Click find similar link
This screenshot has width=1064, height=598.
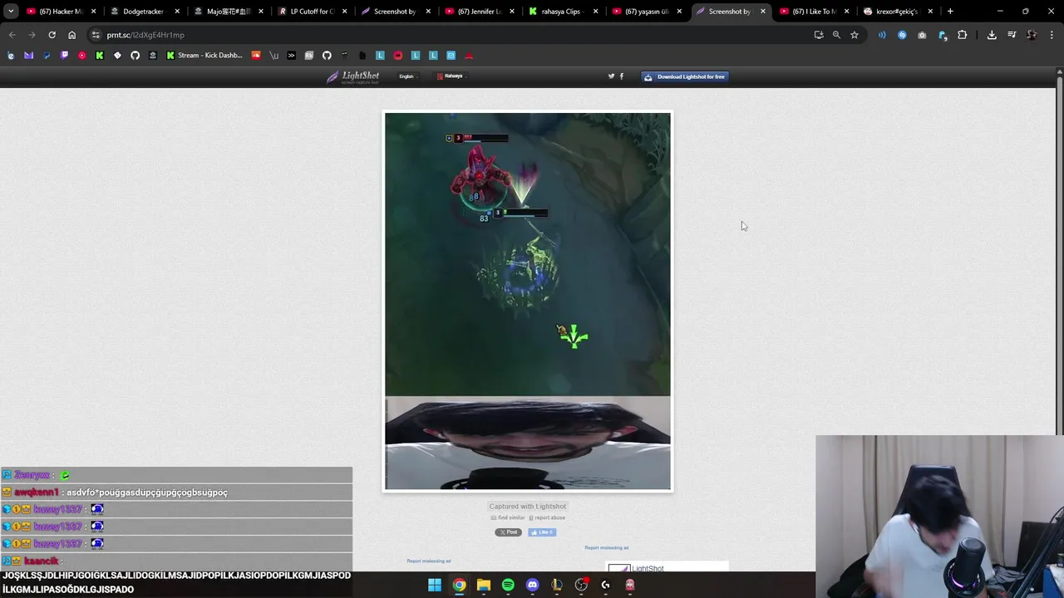click(x=508, y=517)
